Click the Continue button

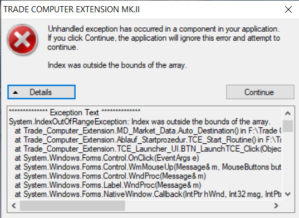point(260,92)
